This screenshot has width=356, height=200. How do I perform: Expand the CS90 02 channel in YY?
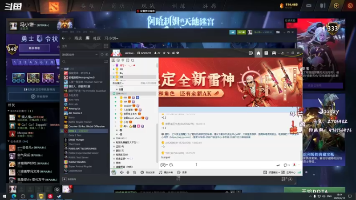point(114,138)
